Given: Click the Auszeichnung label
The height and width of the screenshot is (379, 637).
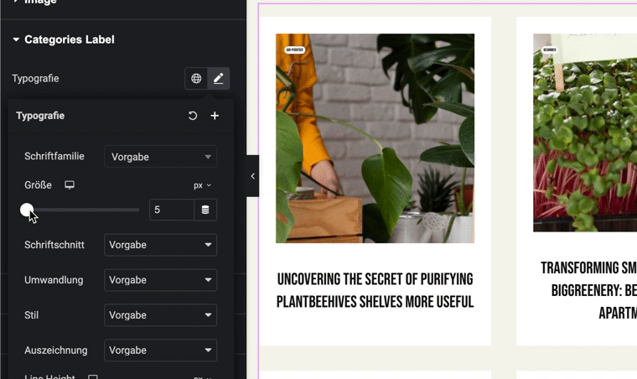Looking at the screenshot, I should (x=56, y=350).
